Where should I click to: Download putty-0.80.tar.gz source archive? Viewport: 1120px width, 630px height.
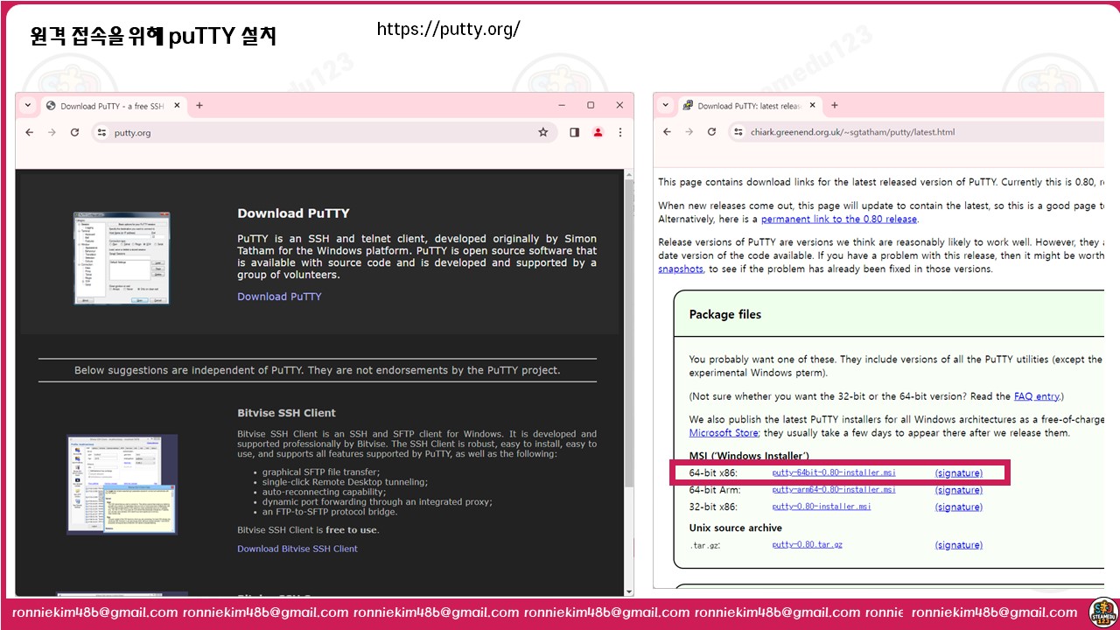pos(808,544)
